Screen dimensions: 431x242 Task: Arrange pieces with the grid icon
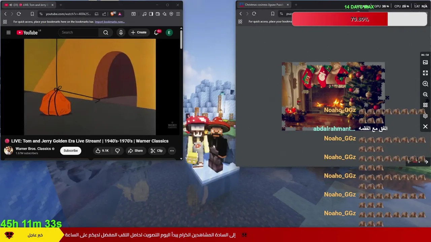(425, 105)
